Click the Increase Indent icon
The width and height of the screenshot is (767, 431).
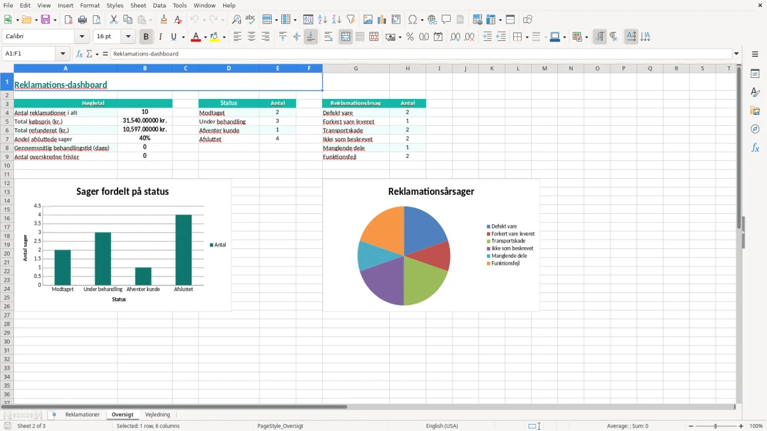point(487,37)
